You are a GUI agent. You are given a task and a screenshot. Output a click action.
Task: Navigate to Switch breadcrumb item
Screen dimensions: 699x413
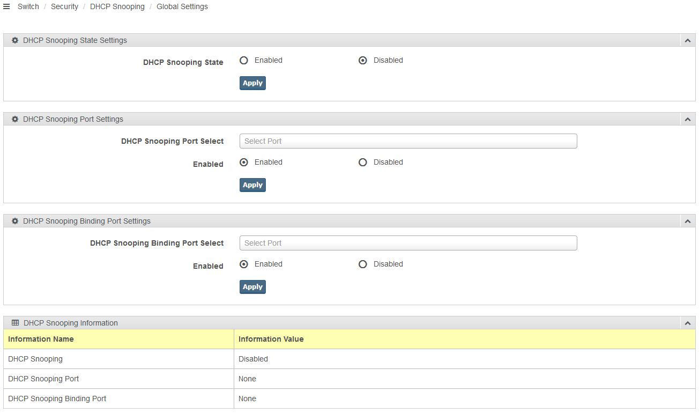[x=28, y=6]
